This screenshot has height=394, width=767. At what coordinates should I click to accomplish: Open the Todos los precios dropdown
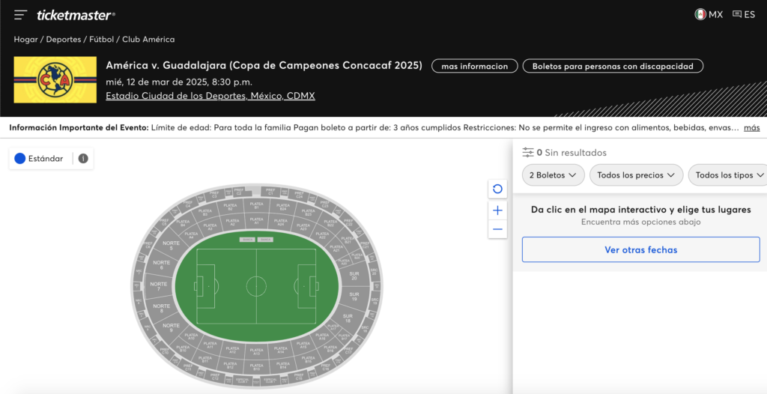(x=636, y=175)
